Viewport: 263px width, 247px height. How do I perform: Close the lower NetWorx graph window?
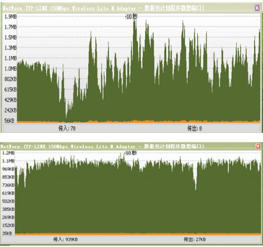point(258,146)
